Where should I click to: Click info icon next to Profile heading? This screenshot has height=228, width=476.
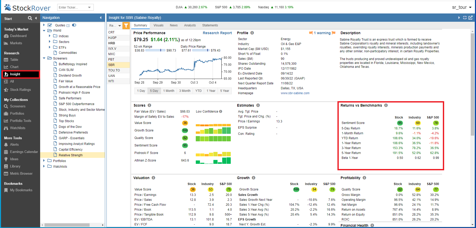tap(252, 33)
